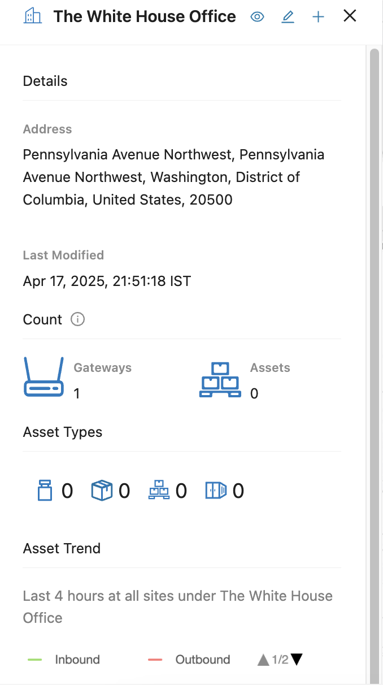The height and width of the screenshot is (685, 383).
Task: Select the cabinet asset type icon
Action: [216, 491]
